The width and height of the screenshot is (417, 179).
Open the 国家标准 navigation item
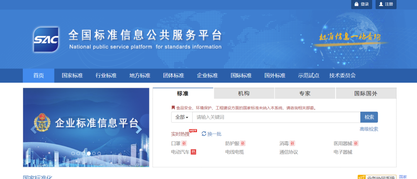click(72, 76)
